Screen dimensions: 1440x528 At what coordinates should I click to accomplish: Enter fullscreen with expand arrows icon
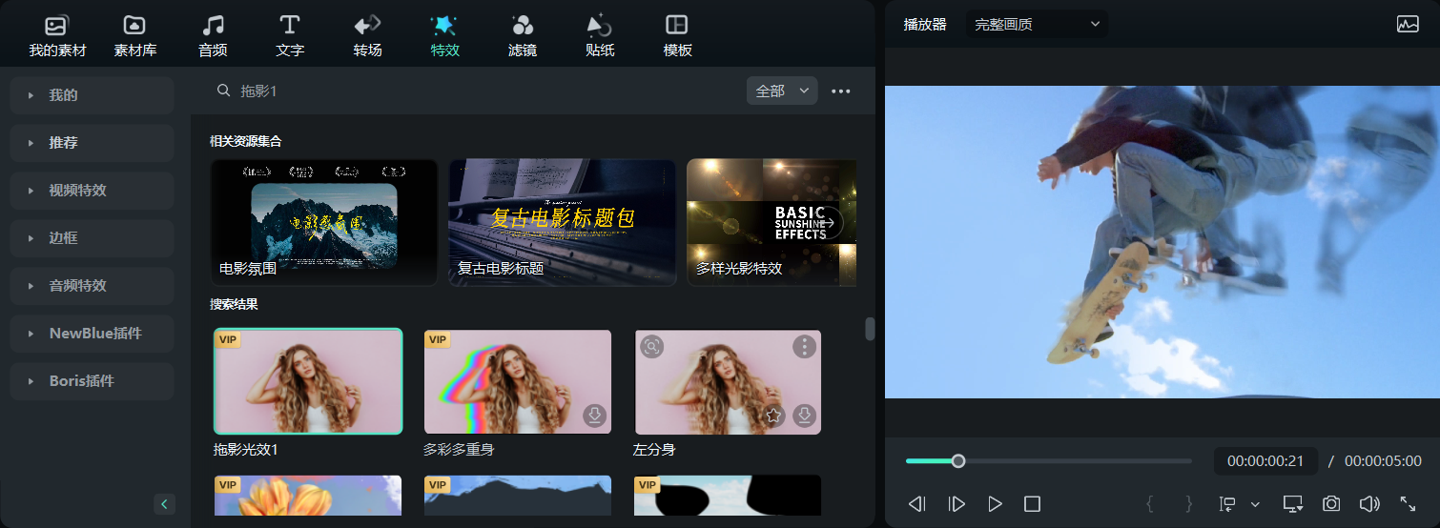point(1408,504)
